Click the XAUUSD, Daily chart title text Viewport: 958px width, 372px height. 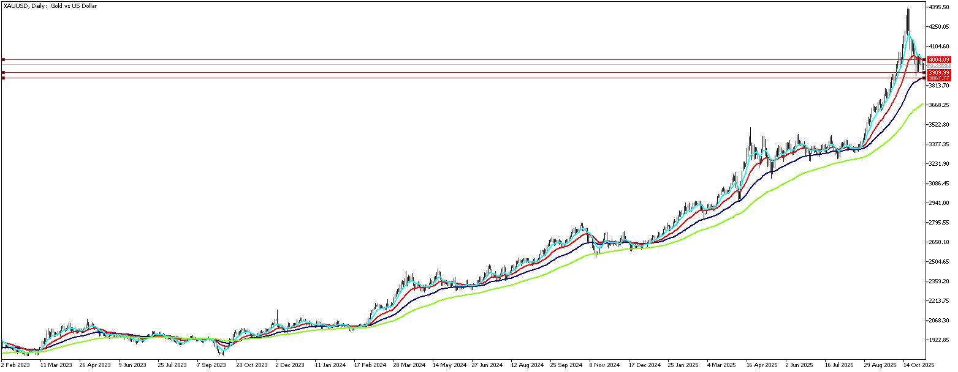click(x=50, y=6)
